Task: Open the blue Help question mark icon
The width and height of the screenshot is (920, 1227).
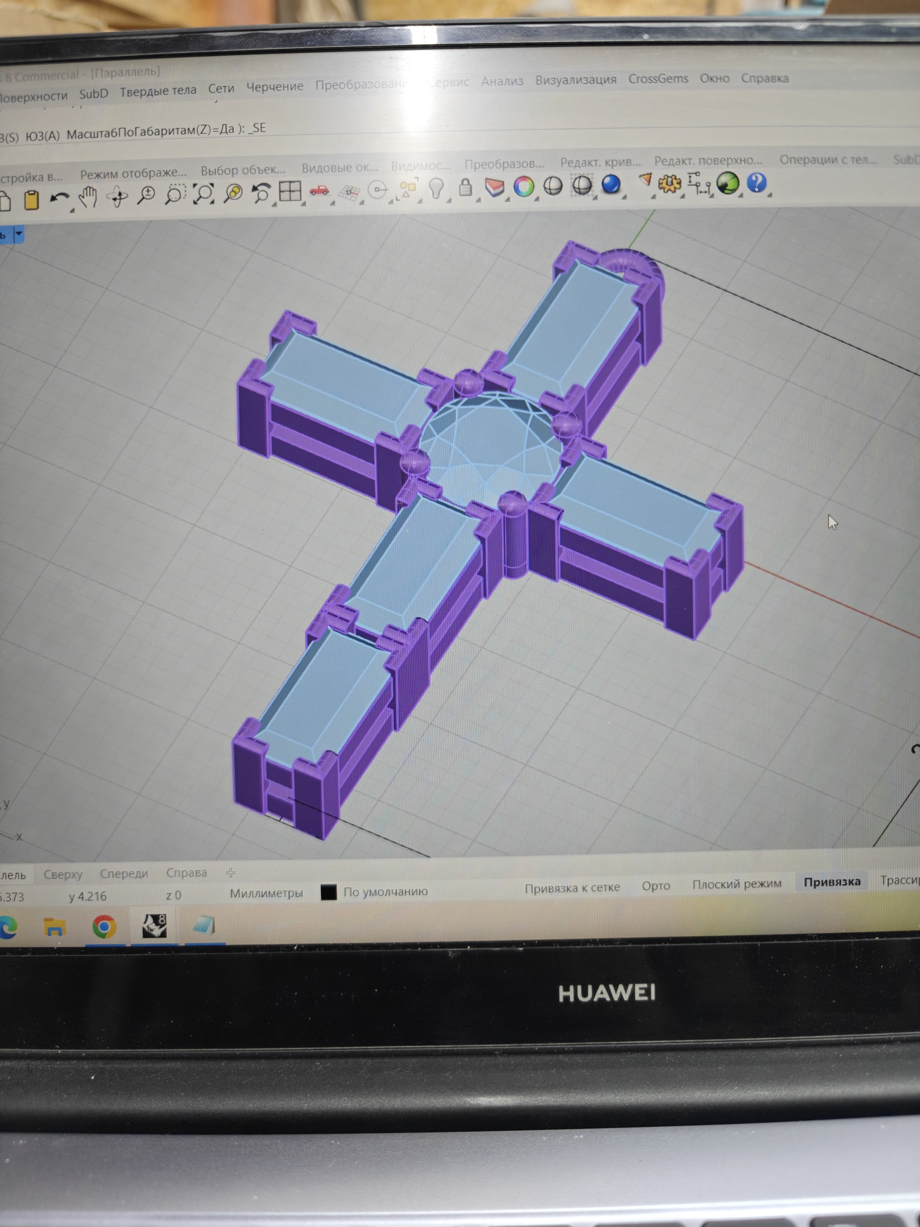Action: point(757,182)
